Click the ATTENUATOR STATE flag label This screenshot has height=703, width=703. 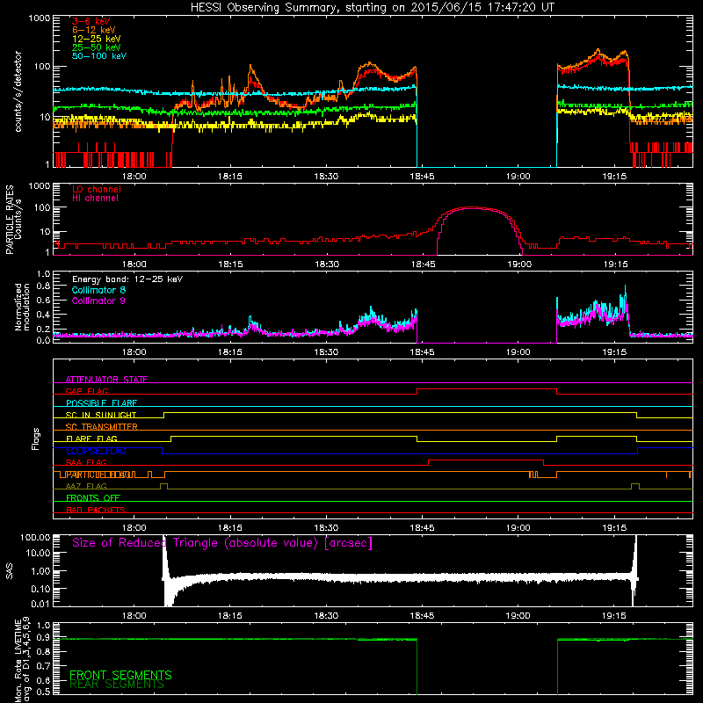tap(106, 380)
